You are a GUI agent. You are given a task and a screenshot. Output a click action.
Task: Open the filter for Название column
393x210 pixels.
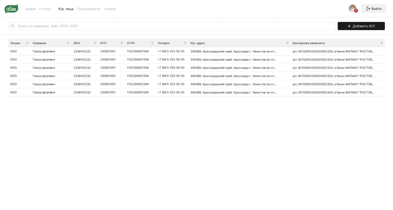tap(68, 43)
